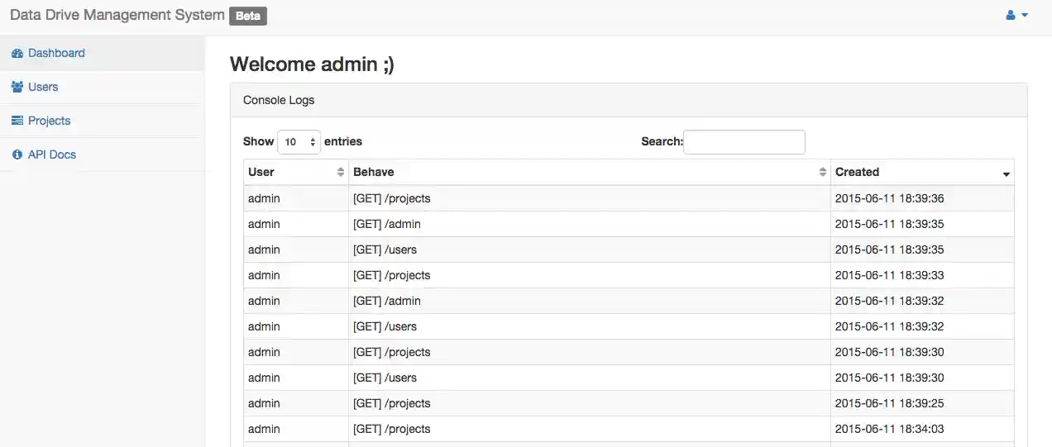
Task: Expand the account caret in navbar
Action: point(1025,15)
